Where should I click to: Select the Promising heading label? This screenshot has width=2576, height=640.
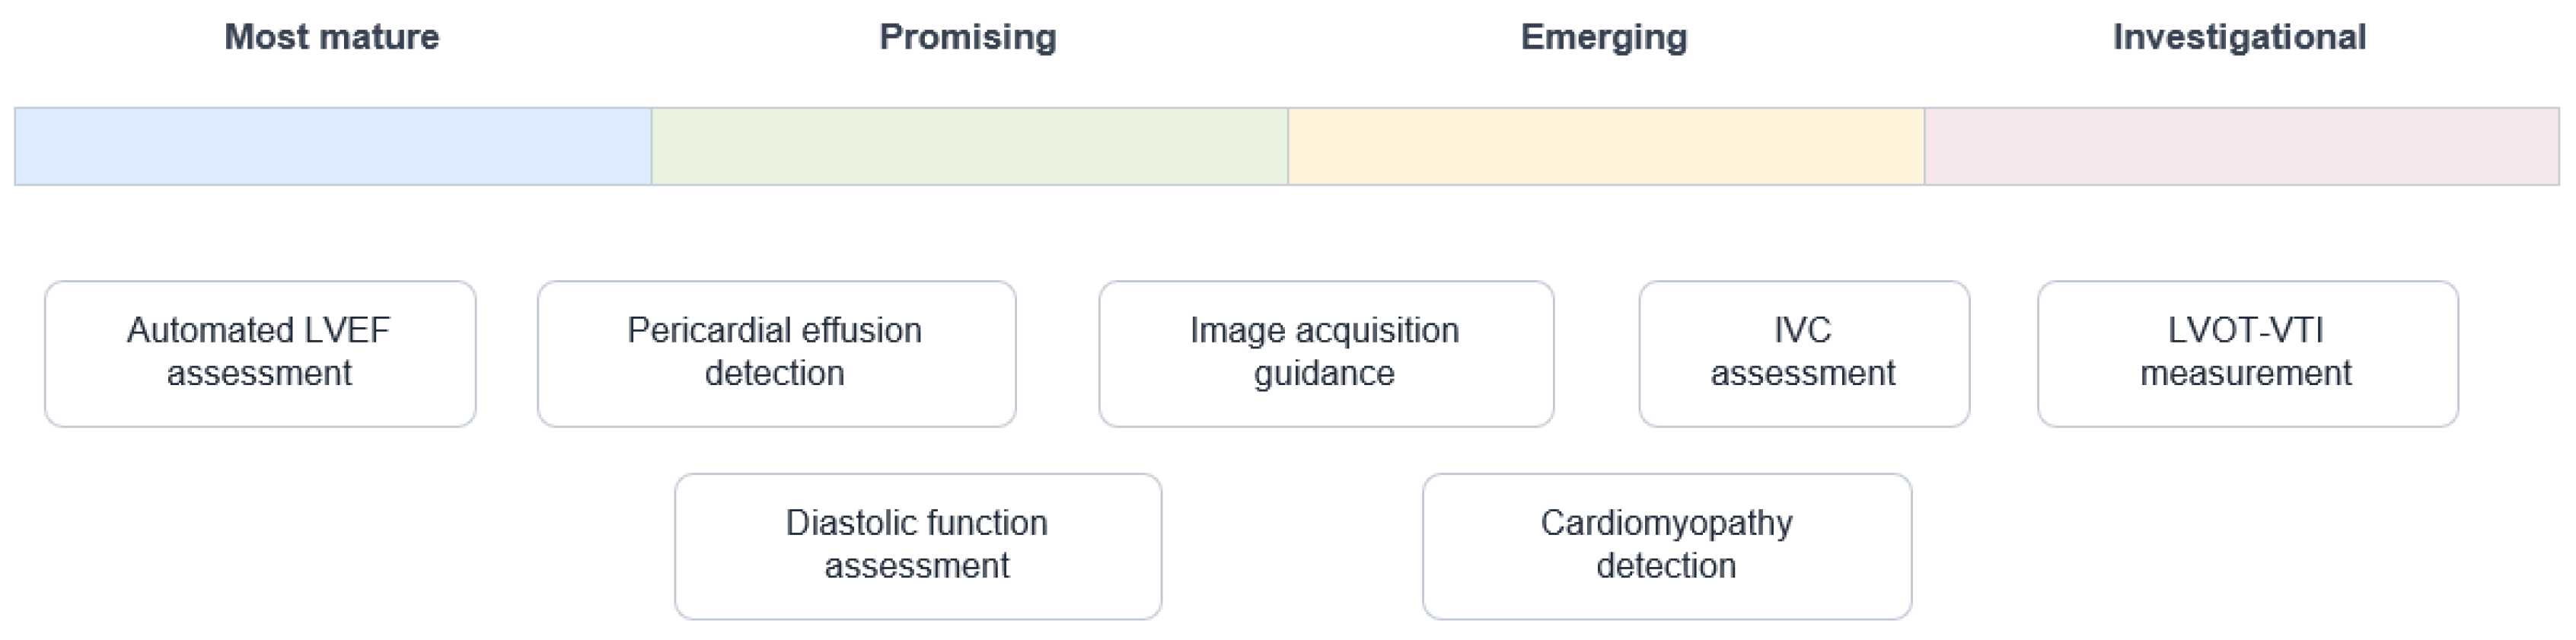coord(968,37)
